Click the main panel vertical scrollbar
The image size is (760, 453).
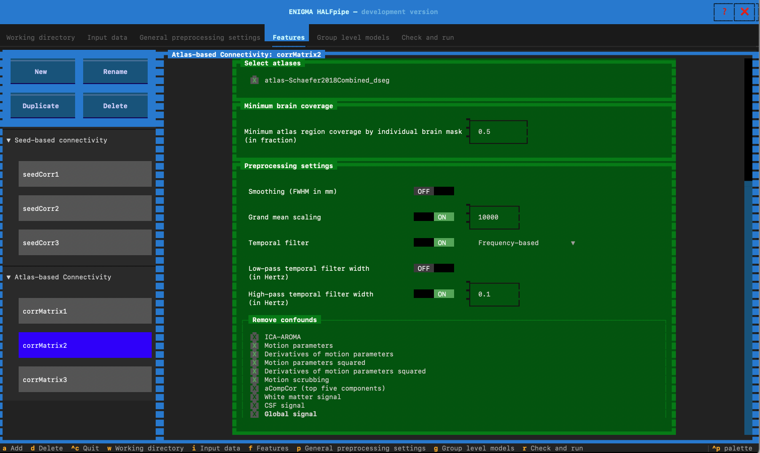(748, 247)
